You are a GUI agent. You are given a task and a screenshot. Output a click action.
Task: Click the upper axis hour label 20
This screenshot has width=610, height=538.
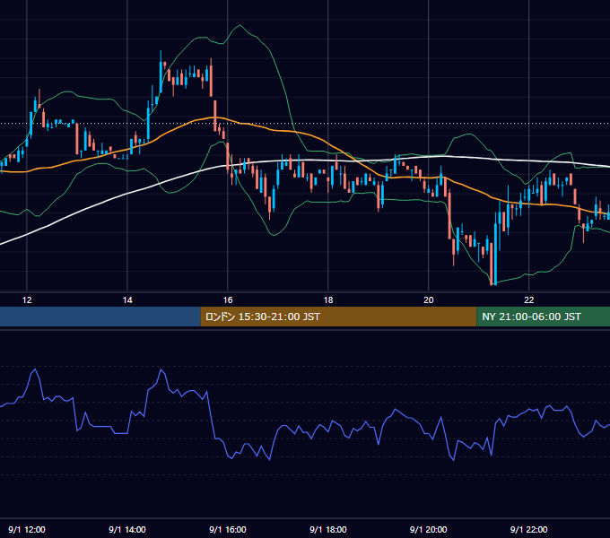point(428,300)
